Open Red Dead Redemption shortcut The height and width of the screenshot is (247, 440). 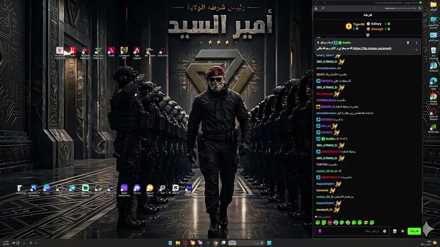click(x=85, y=53)
